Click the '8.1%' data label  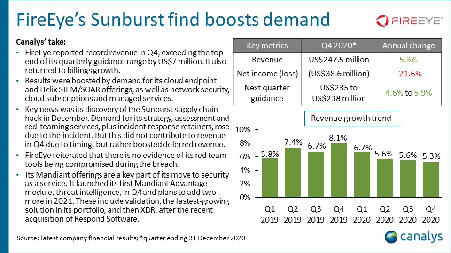pos(338,138)
